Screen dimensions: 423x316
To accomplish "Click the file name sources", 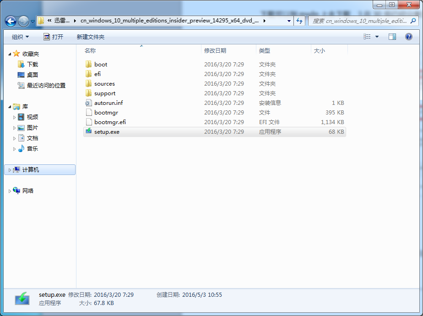I will pos(104,84).
